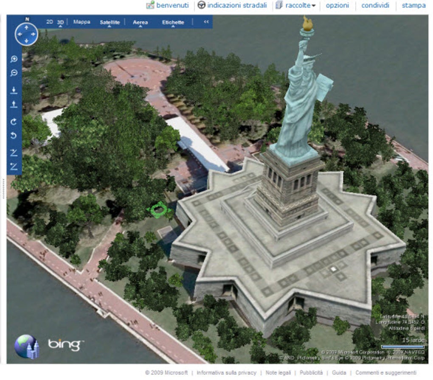
Task: Select the Aerea bird's eye view
Action: pos(140,22)
